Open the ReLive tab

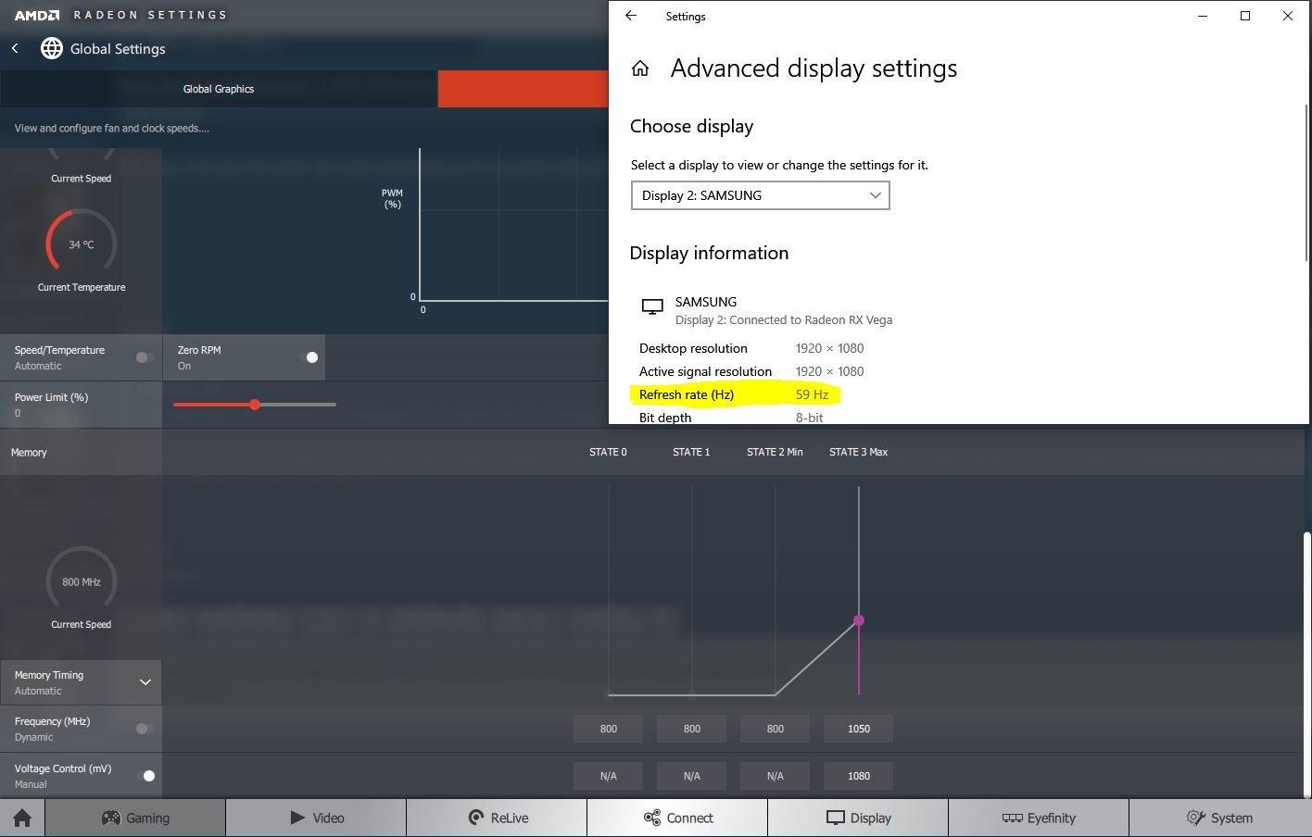click(x=497, y=818)
